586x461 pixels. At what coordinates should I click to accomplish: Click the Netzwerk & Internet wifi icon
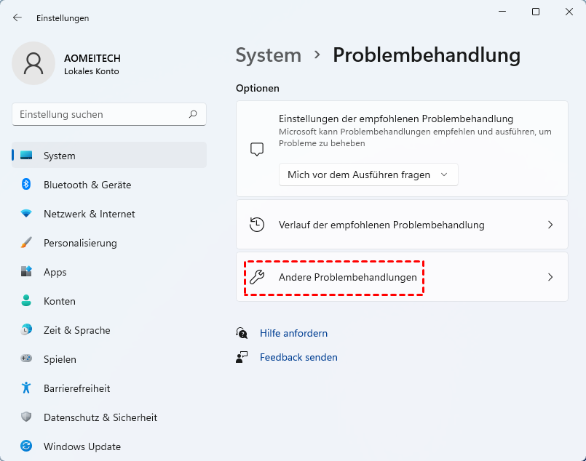click(26, 214)
